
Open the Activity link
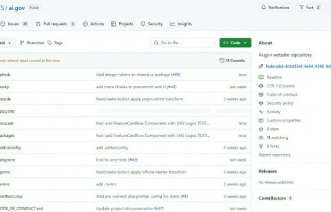pyautogui.click(x=274, y=112)
